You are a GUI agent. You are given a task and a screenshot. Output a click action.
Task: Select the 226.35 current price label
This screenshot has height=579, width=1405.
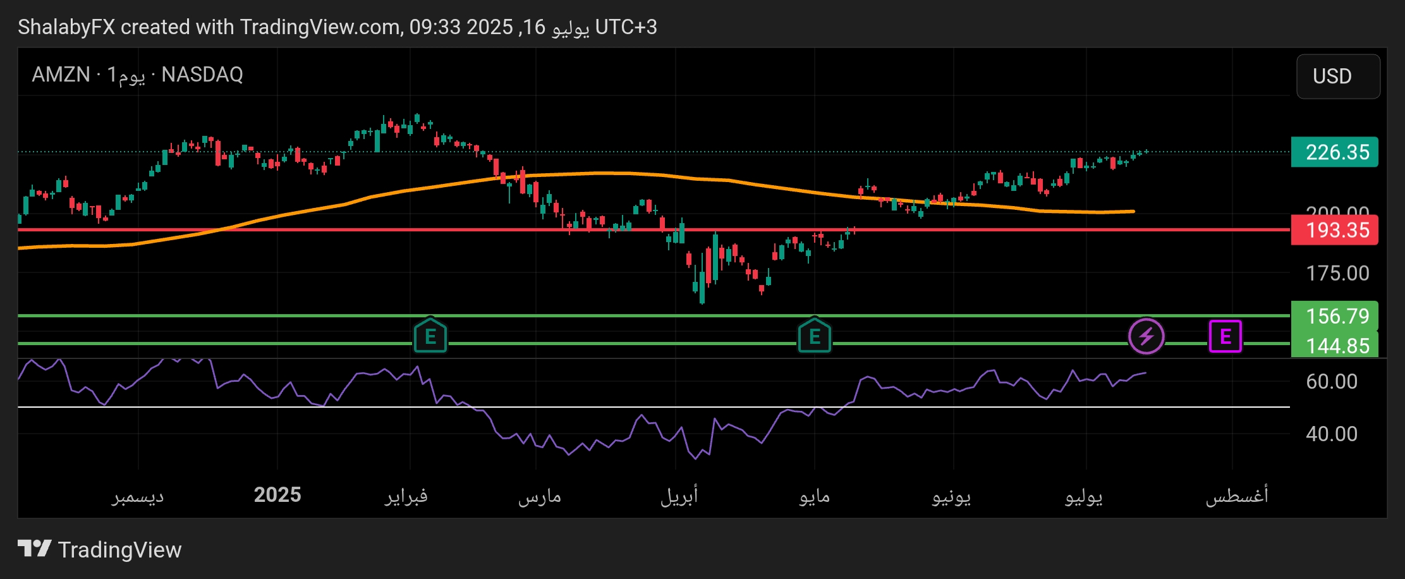click(x=1334, y=152)
